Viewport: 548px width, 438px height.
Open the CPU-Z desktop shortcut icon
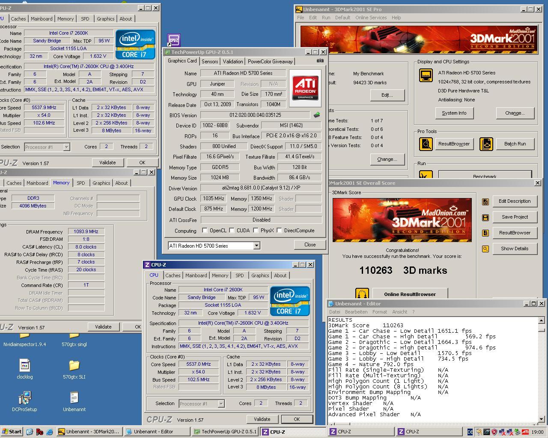[x=174, y=40]
